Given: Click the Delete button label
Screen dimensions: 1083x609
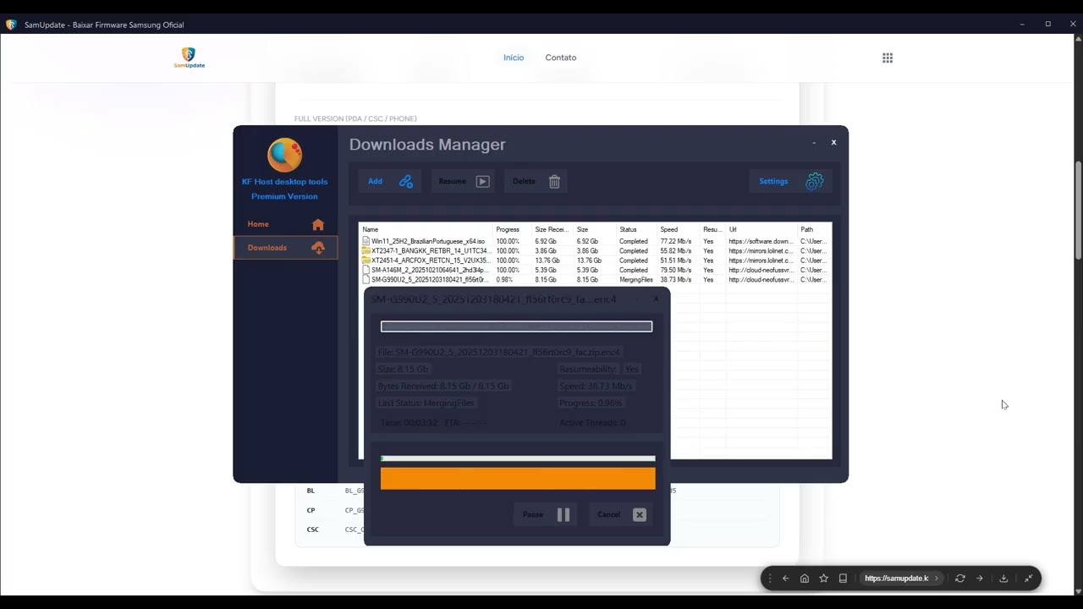Looking at the screenshot, I should 524,181.
